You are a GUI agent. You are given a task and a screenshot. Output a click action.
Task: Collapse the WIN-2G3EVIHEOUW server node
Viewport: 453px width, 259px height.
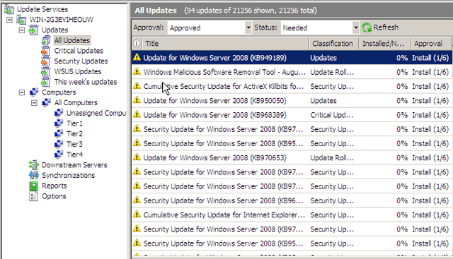[x=9, y=20]
